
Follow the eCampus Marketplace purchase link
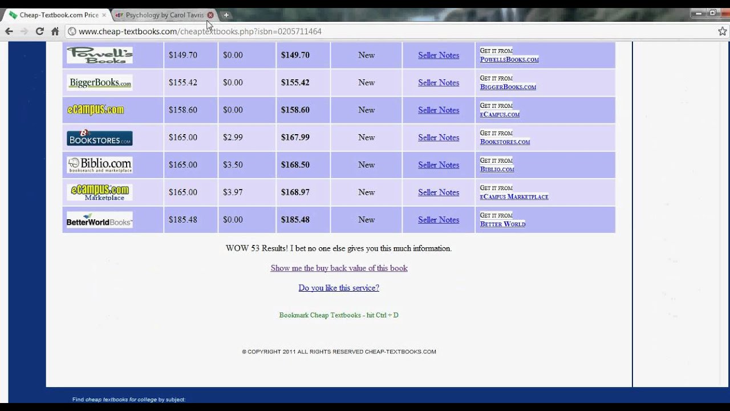[x=514, y=196]
